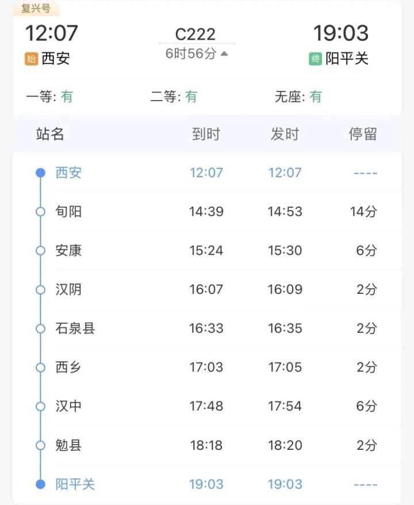Click the 勉县 stop circle marker
414x505 pixels.
click(x=41, y=445)
